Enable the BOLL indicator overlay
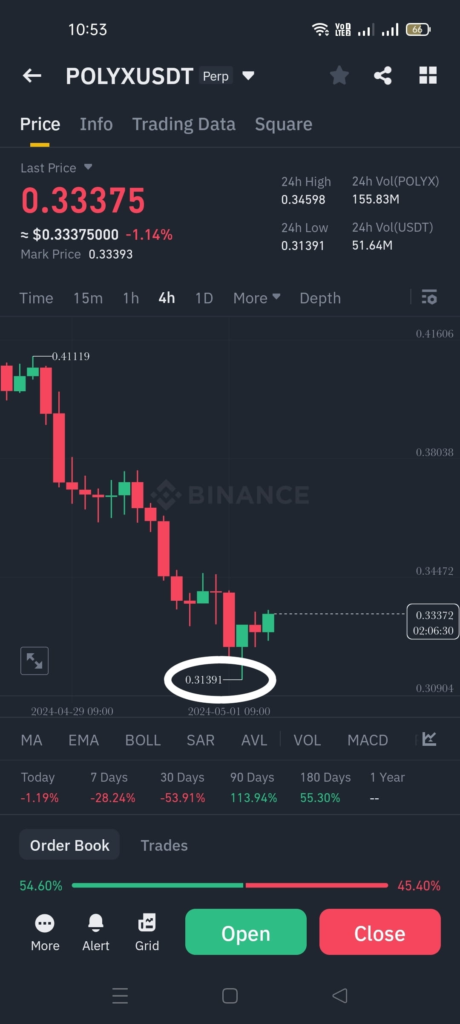 (x=143, y=740)
